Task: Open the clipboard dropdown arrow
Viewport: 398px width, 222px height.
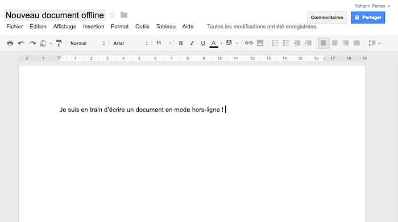Action: coord(51,43)
